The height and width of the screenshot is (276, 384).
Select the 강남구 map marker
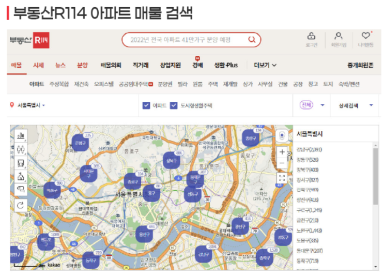[203, 254]
